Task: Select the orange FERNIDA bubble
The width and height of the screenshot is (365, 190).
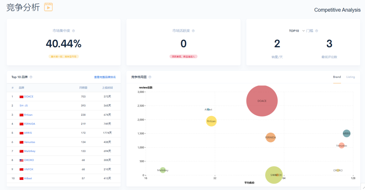Action: [x=270, y=137]
